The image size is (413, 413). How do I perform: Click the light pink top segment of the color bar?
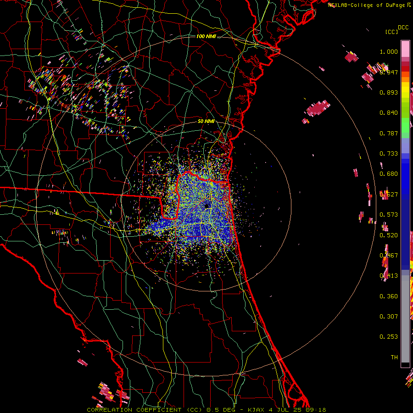pyautogui.click(x=405, y=49)
